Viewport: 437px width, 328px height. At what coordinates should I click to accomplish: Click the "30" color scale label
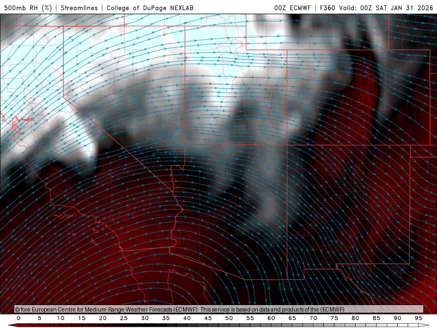(x=145, y=318)
